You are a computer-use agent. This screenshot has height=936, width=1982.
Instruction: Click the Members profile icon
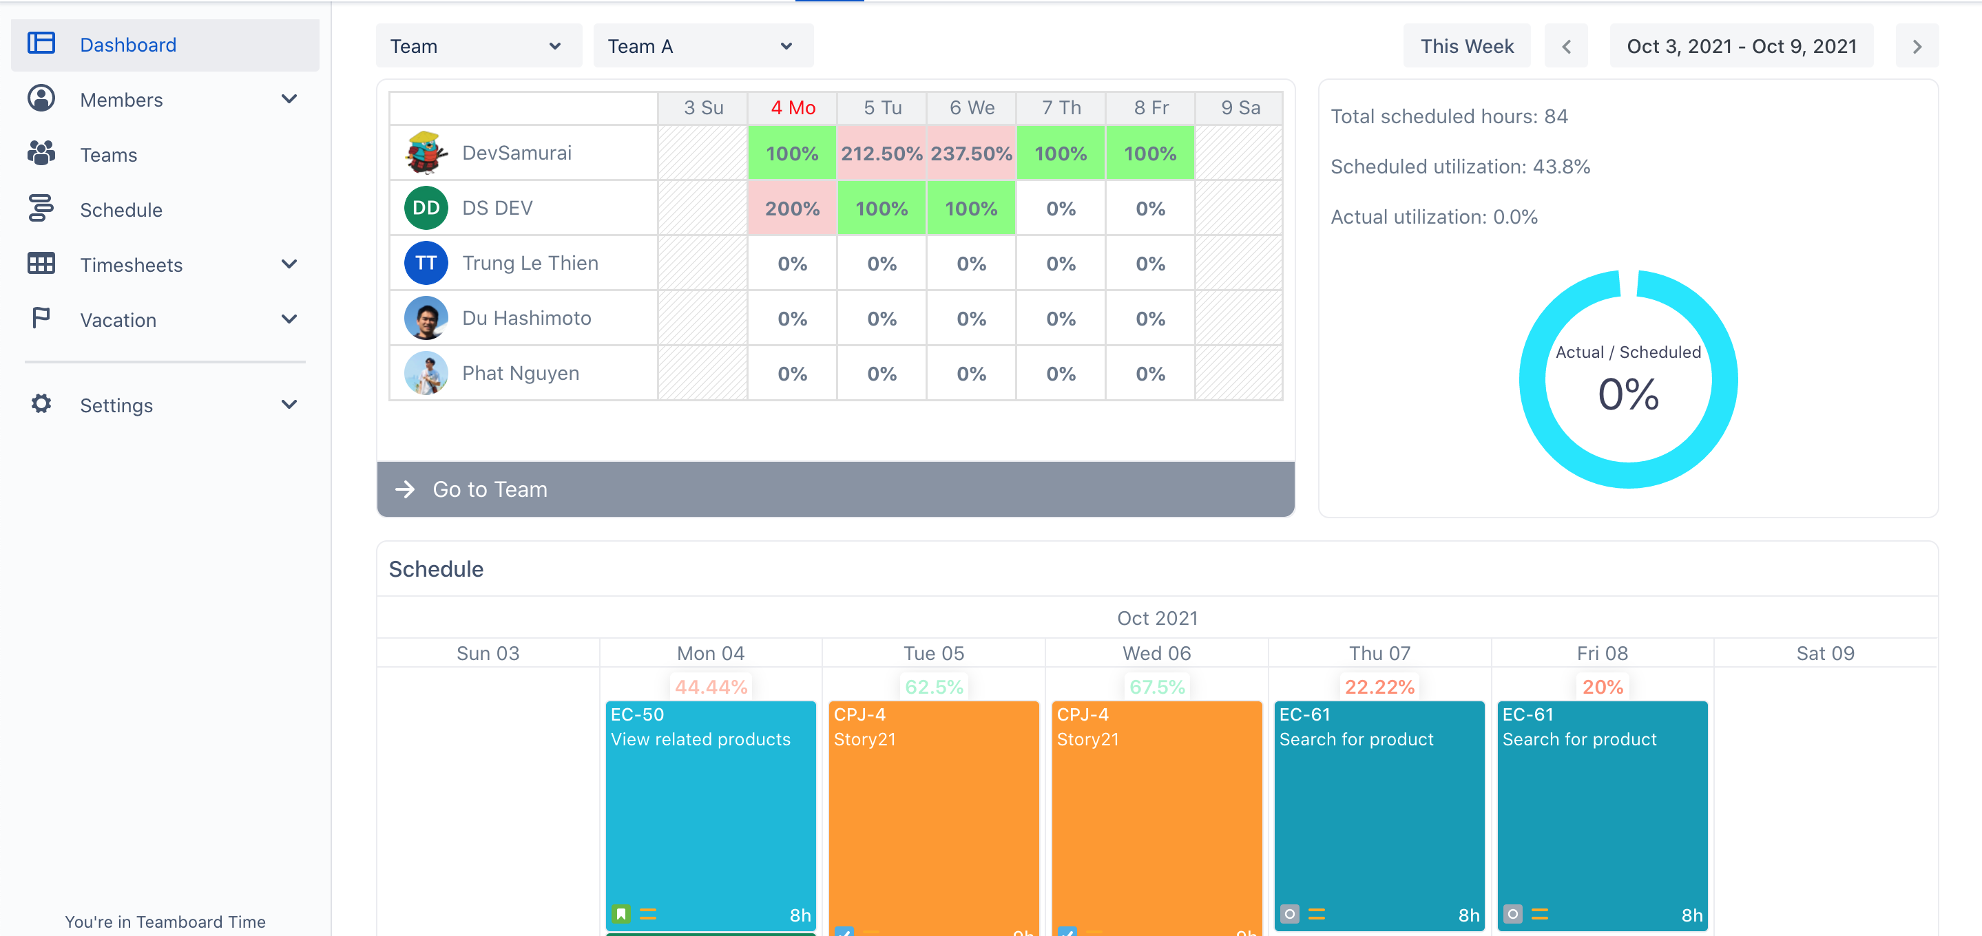(41, 99)
